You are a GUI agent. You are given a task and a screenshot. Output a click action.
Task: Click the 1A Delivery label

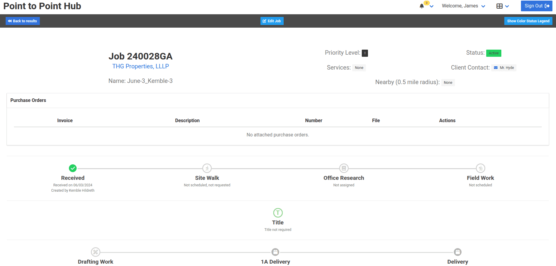tap(275, 262)
